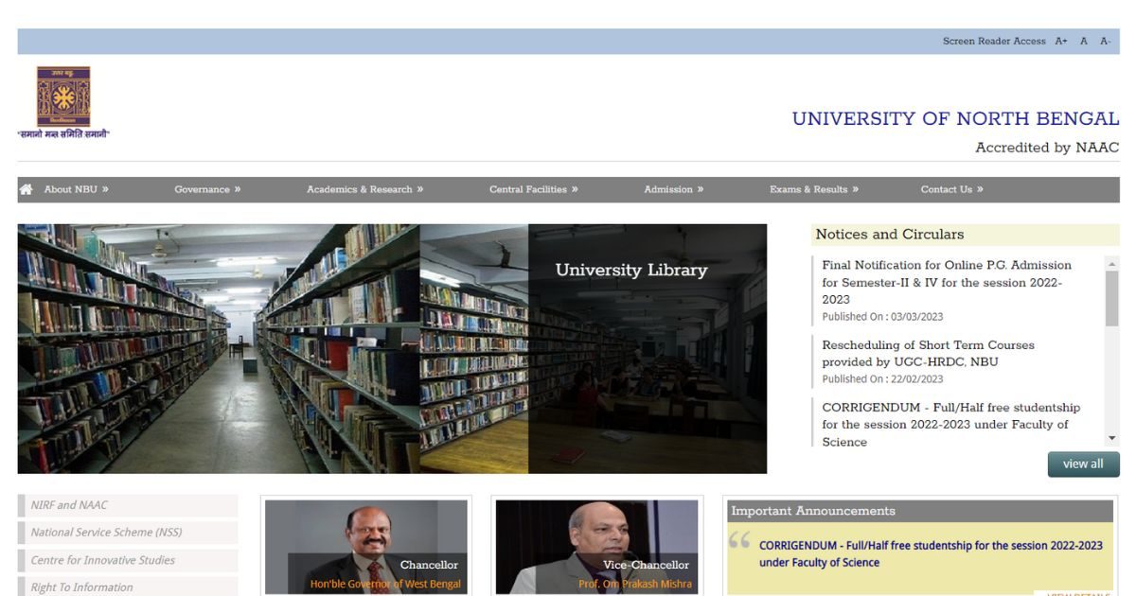1136x596 pixels.
Task: Click the view all notices button
Action: coord(1083,465)
